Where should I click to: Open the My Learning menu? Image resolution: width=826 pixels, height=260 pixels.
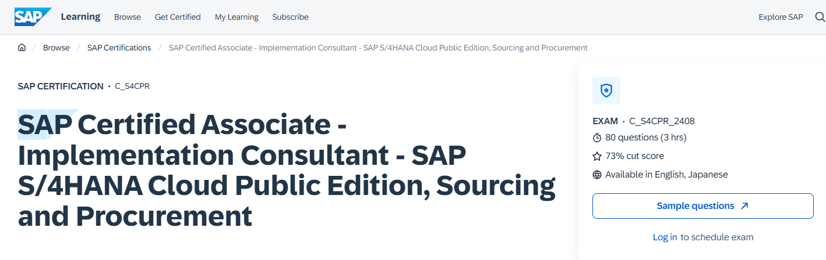click(236, 17)
